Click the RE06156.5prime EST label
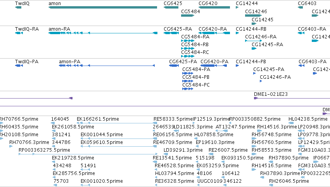The width and height of the screenshot is (330, 187). coord(173,135)
